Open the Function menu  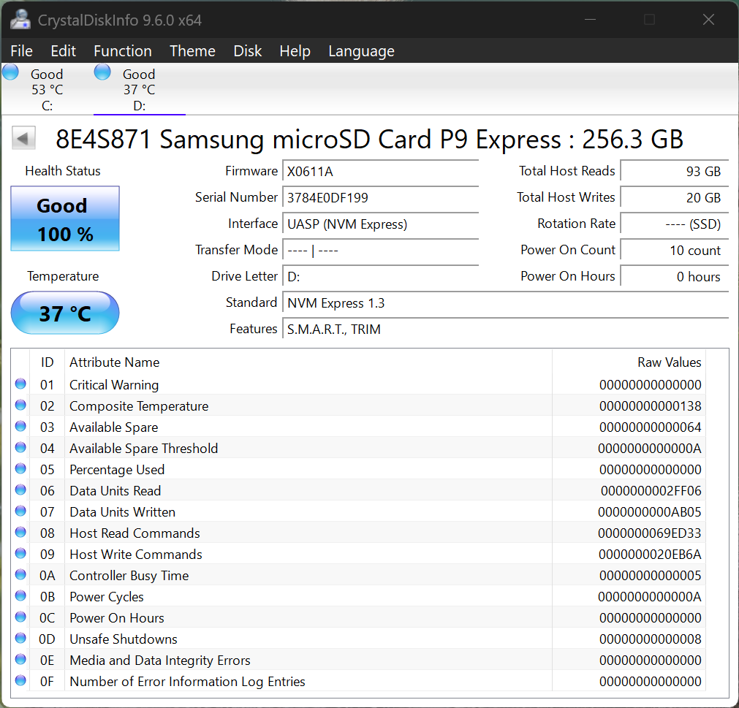(123, 51)
